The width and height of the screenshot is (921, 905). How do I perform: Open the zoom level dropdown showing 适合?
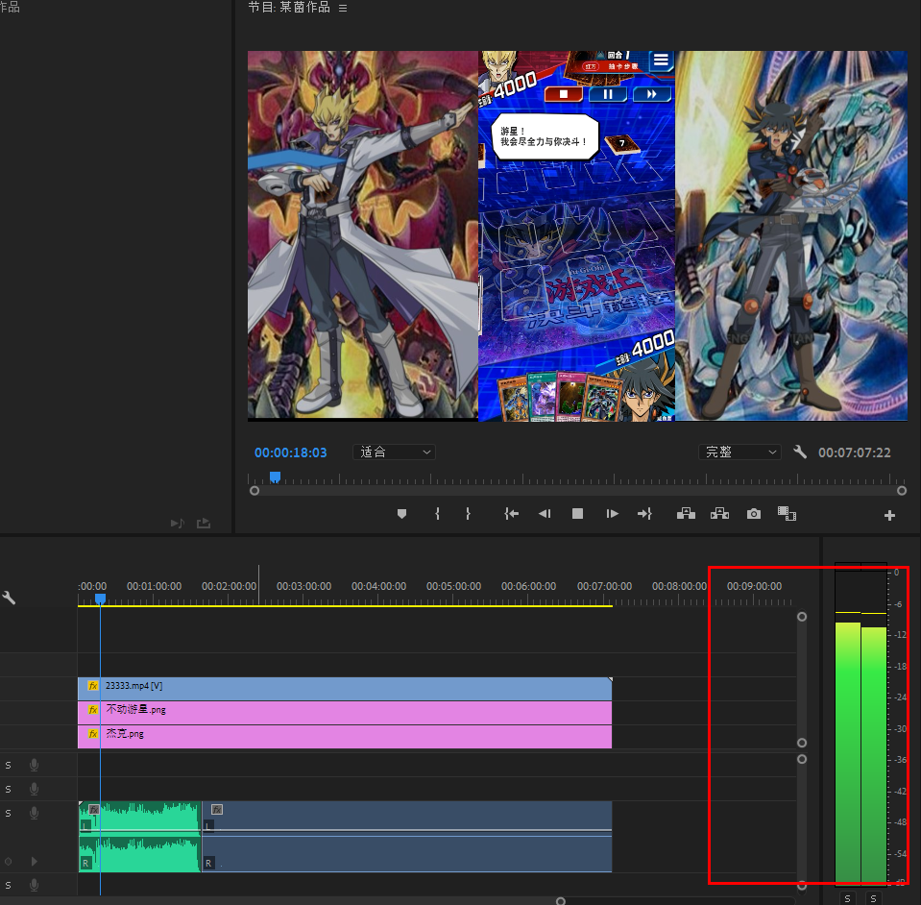coord(394,452)
